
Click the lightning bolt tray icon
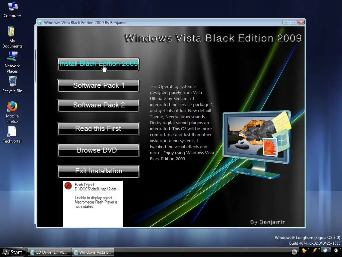pos(315,251)
